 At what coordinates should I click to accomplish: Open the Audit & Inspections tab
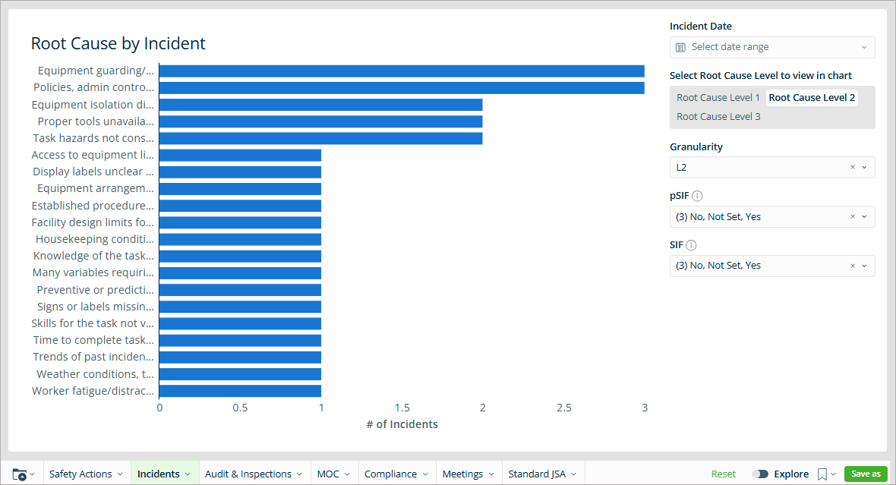click(x=254, y=474)
